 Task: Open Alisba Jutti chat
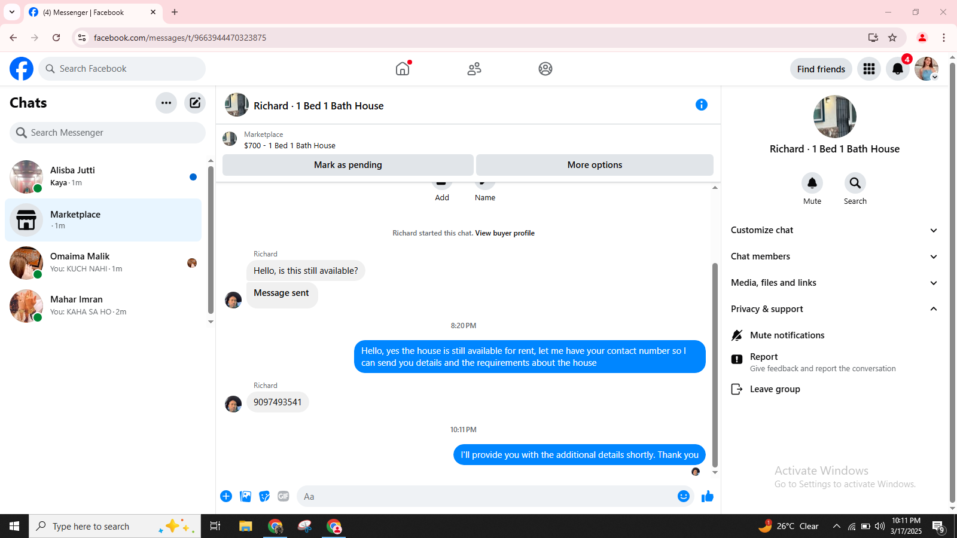tap(103, 177)
